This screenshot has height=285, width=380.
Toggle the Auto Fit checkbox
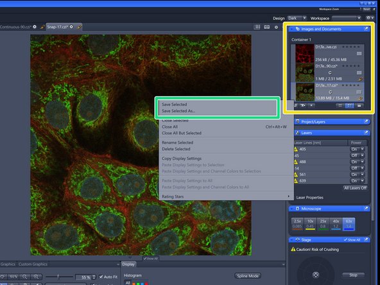pyautogui.click(x=101, y=277)
